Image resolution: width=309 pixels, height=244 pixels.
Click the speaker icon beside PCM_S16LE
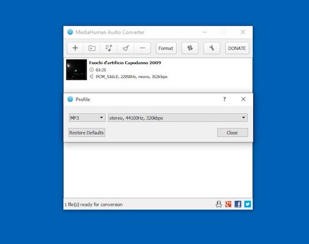point(92,76)
